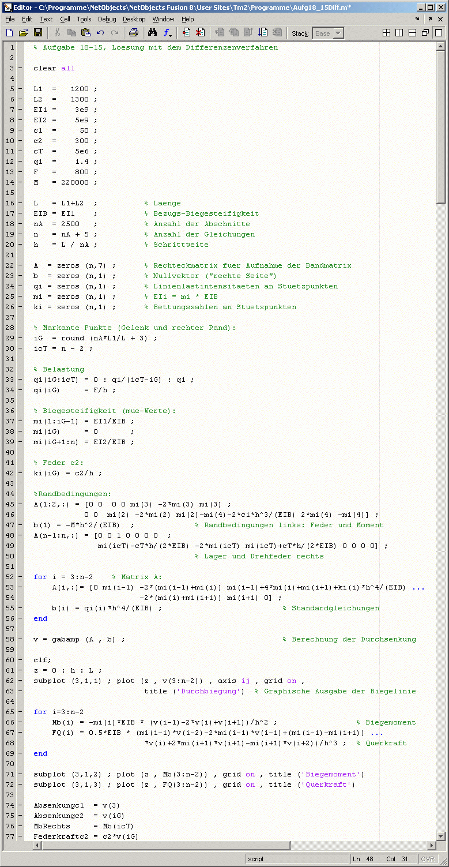Click the Open file folder icon
This screenshot has width=449, height=867.
(x=24, y=33)
